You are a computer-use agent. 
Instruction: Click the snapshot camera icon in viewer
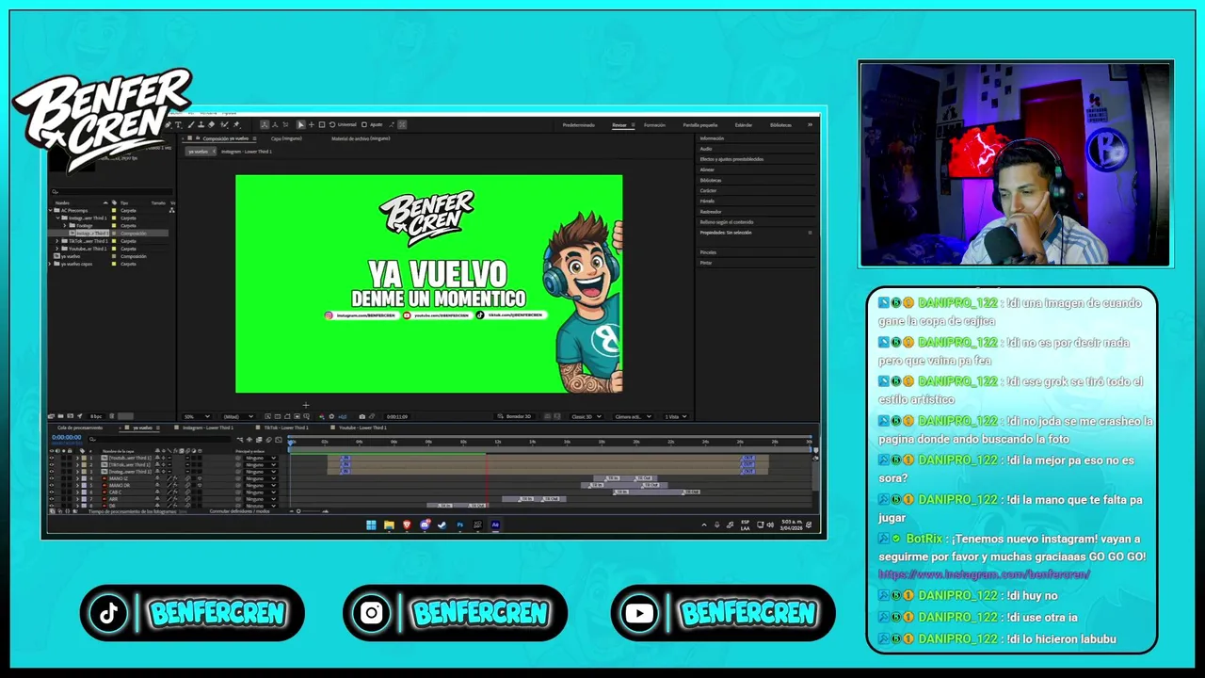[362, 415]
